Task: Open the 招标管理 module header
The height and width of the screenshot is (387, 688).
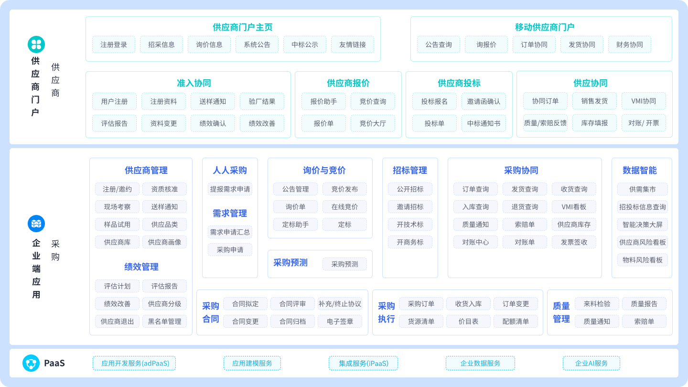Action: (410, 170)
